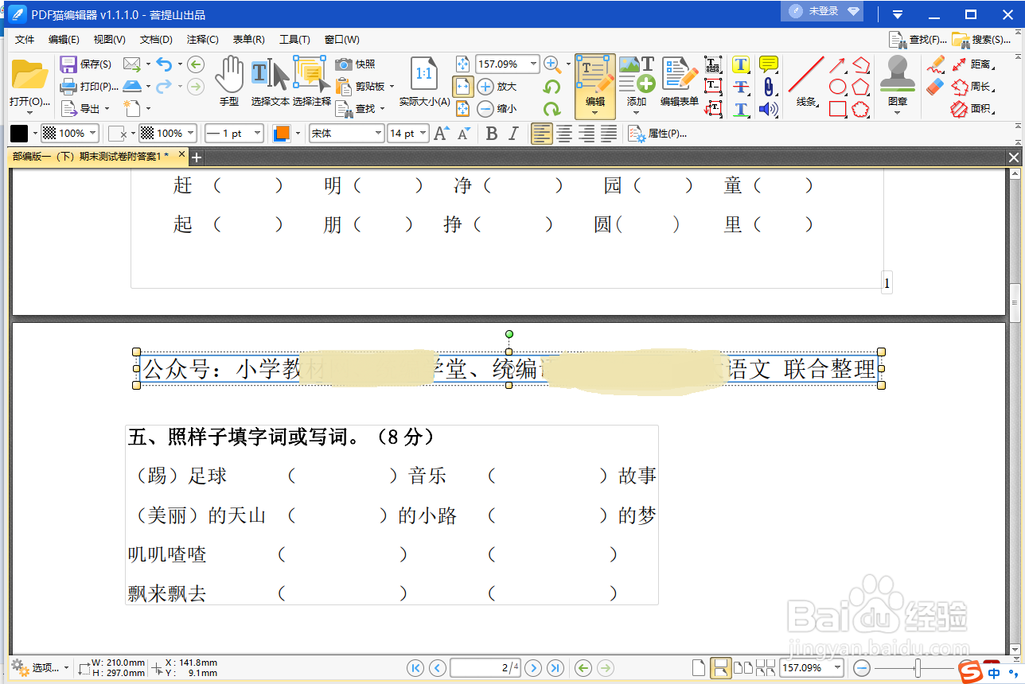
Task: Add a Sticky Note comment
Action: click(768, 64)
